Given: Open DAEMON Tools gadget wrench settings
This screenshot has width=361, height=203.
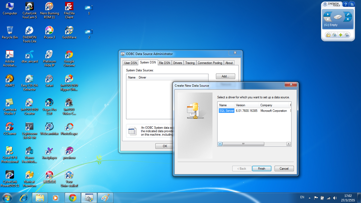Looking at the screenshot, I should 348,14.
